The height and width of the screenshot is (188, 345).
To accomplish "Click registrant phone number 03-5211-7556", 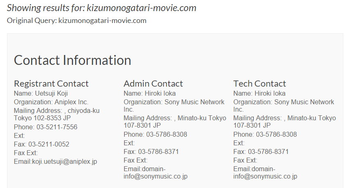I will click(x=57, y=127).
